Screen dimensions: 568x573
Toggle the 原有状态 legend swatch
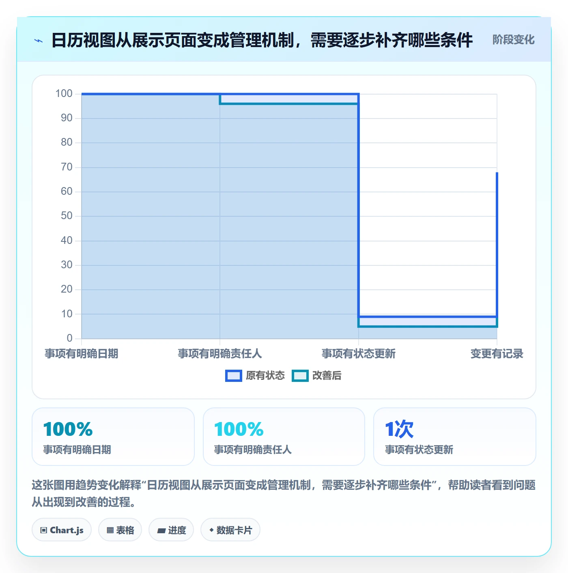[x=234, y=376]
